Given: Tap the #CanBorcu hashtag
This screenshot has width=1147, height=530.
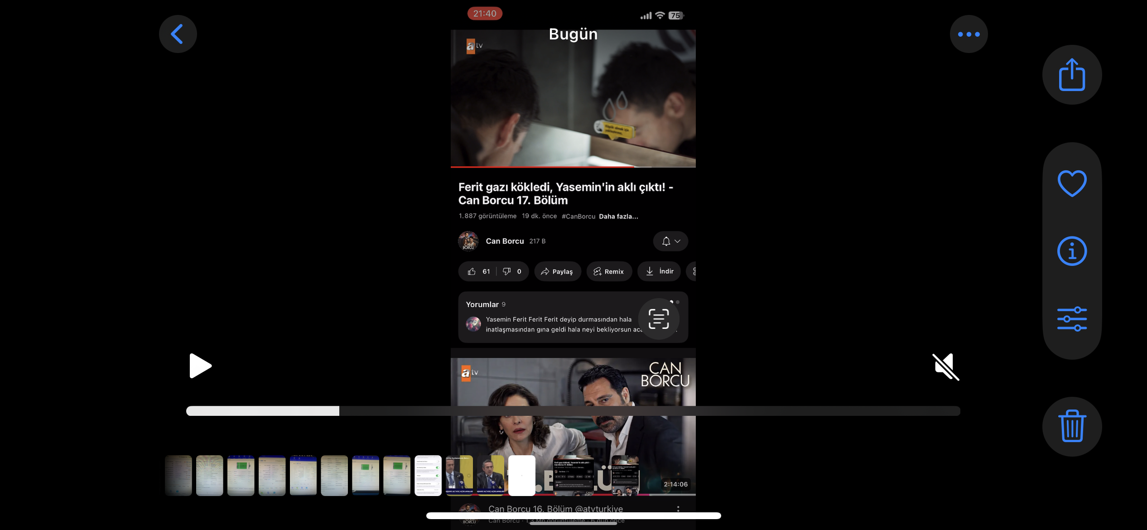Looking at the screenshot, I should [578, 217].
